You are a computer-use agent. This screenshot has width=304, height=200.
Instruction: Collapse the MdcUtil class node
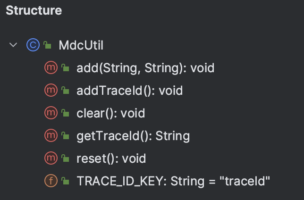(x=13, y=45)
